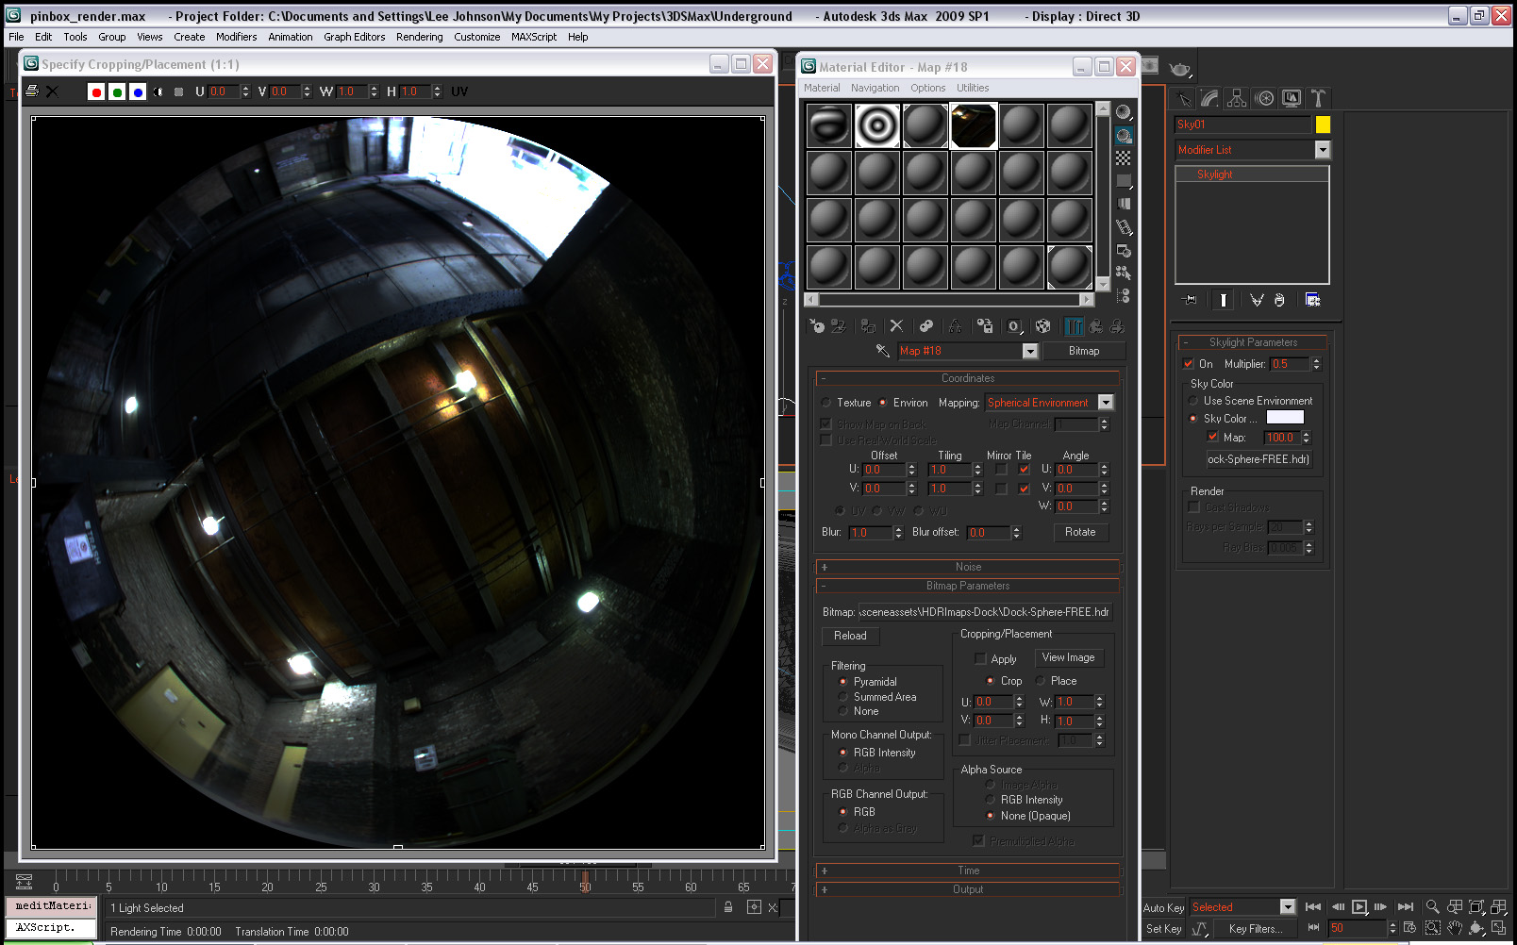The width and height of the screenshot is (1517, 945).
Task: Click the Reload bitmap button
Action: pyautogui.click(x=850, y=636)
